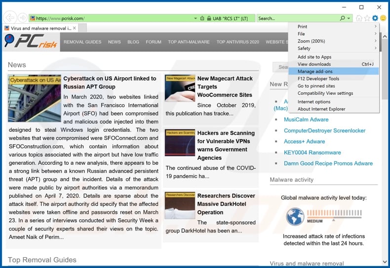The height and width of the screenshot is (268, 390).
Task: Open a new blank tab
Action: [82, 28]
